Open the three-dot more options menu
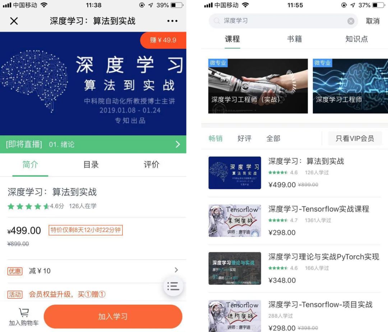The width and height of the screenshot is (388, 332). pos(172,21)
